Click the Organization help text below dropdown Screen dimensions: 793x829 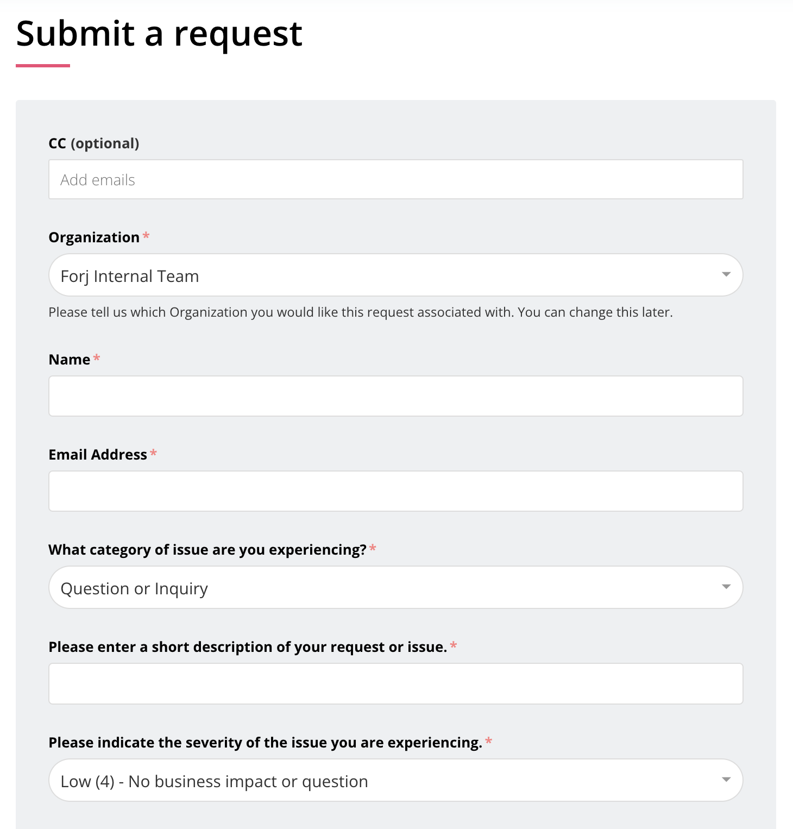coord(360,312)
